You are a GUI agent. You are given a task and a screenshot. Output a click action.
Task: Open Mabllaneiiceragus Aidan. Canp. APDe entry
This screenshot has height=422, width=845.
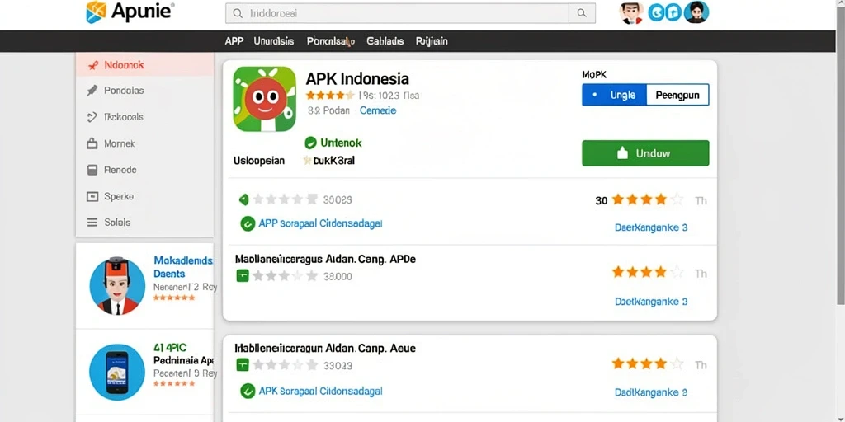pos(325,259)
